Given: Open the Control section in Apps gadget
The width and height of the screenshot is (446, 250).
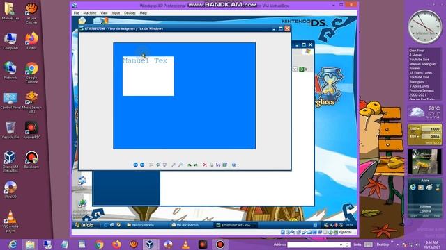Looking at the screenshot, I should (x=425, y=211).
